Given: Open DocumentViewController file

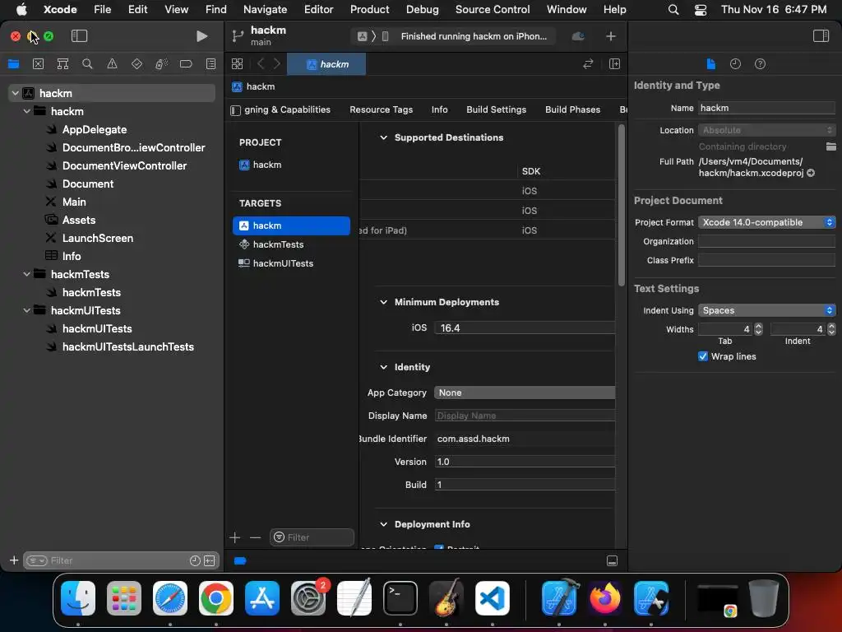Looking at the screenshot, I should [x=124, y=166].
